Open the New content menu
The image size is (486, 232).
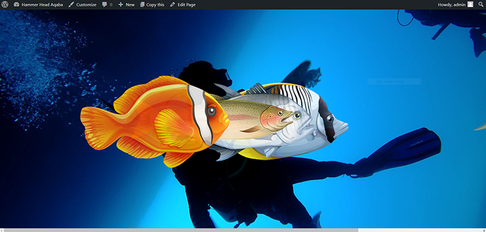pyautogui.click(x=126, y=5)
